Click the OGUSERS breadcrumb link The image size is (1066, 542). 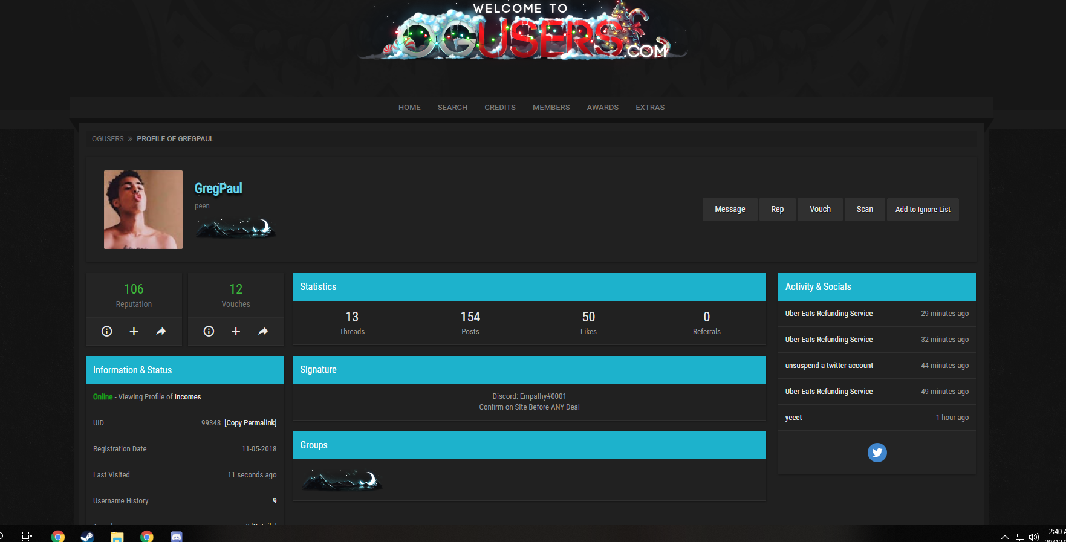(108, 139)
